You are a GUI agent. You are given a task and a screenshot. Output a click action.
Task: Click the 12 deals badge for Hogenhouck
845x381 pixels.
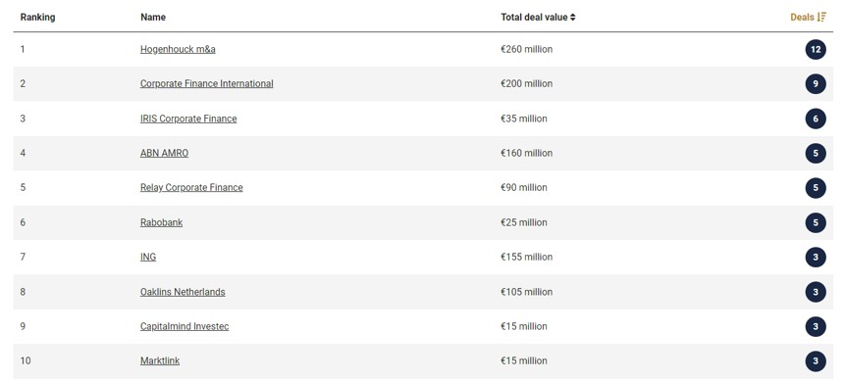[816, 50]
